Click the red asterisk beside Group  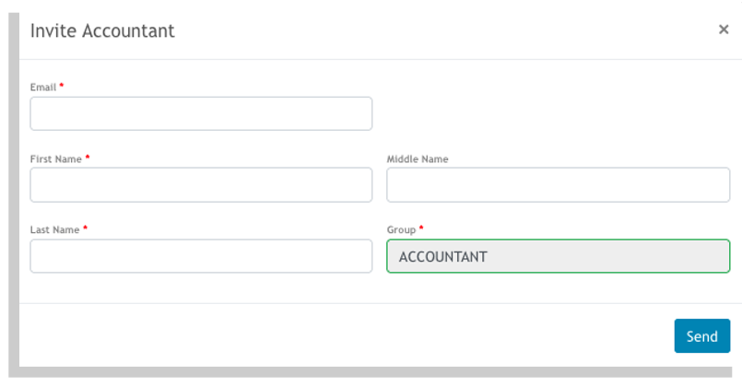tap(421, 228)
